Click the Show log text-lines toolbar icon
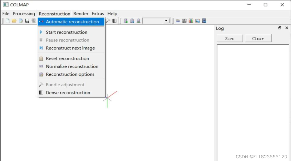The height and width of the screenshot is (161, 291). pyautogui.click(x=178, y=21)
